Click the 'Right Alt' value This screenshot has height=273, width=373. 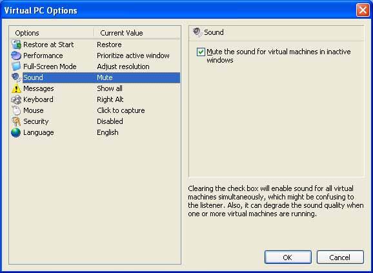tap(110, 99)
